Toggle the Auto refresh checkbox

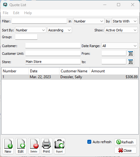pyautogui.click(x=89, y=142)
